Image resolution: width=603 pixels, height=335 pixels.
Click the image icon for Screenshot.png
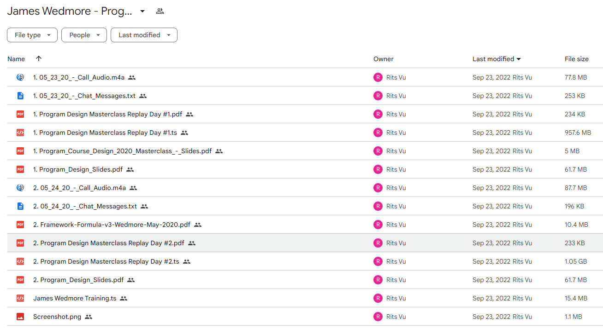(x=20, y=317)
